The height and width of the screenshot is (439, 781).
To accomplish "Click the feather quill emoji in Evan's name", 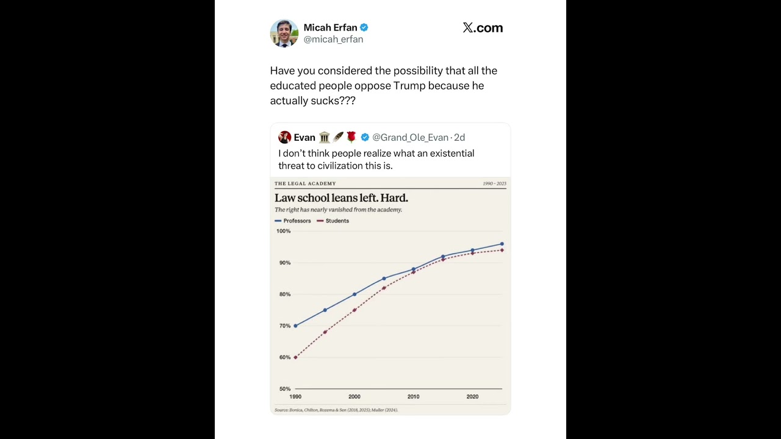I will pos(338,137).
